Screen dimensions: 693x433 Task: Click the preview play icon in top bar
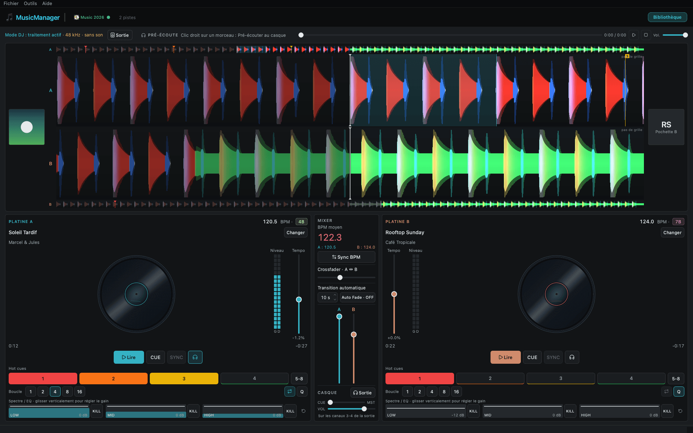[x=634, y=35]
